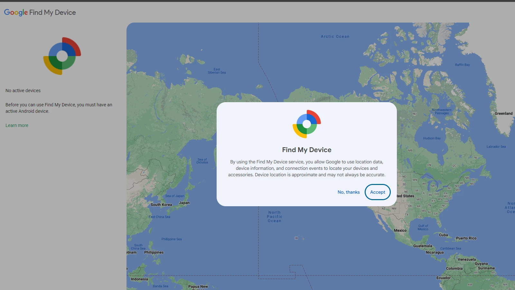Viewport: 515px width, 290px height.
Task: Click the Banda Sea label on the map
Action: pyautogui.click(x=160, y=286)
